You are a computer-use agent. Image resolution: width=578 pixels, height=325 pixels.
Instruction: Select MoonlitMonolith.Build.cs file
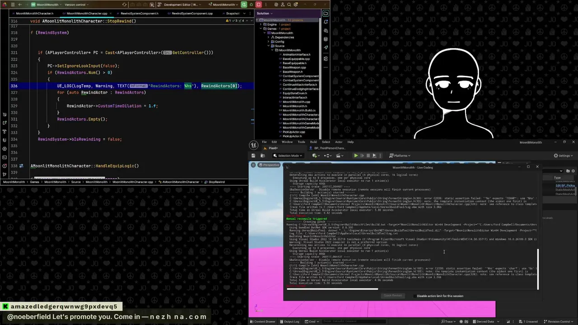tap(298, 110)
